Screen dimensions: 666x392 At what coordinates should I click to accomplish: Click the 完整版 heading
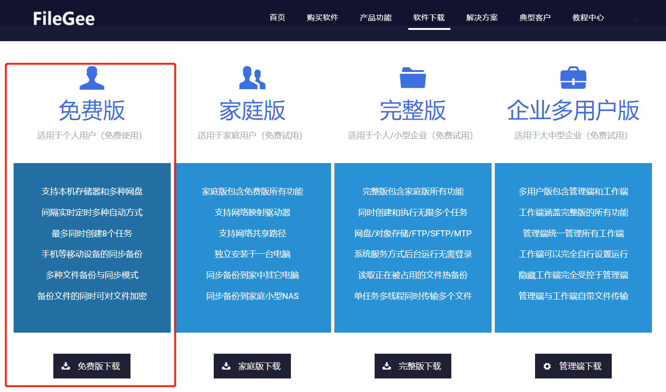point(413,111)
